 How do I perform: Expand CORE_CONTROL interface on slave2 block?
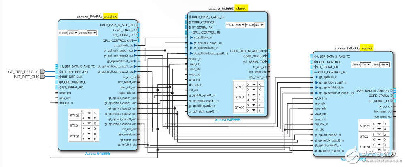click(315, 62)
